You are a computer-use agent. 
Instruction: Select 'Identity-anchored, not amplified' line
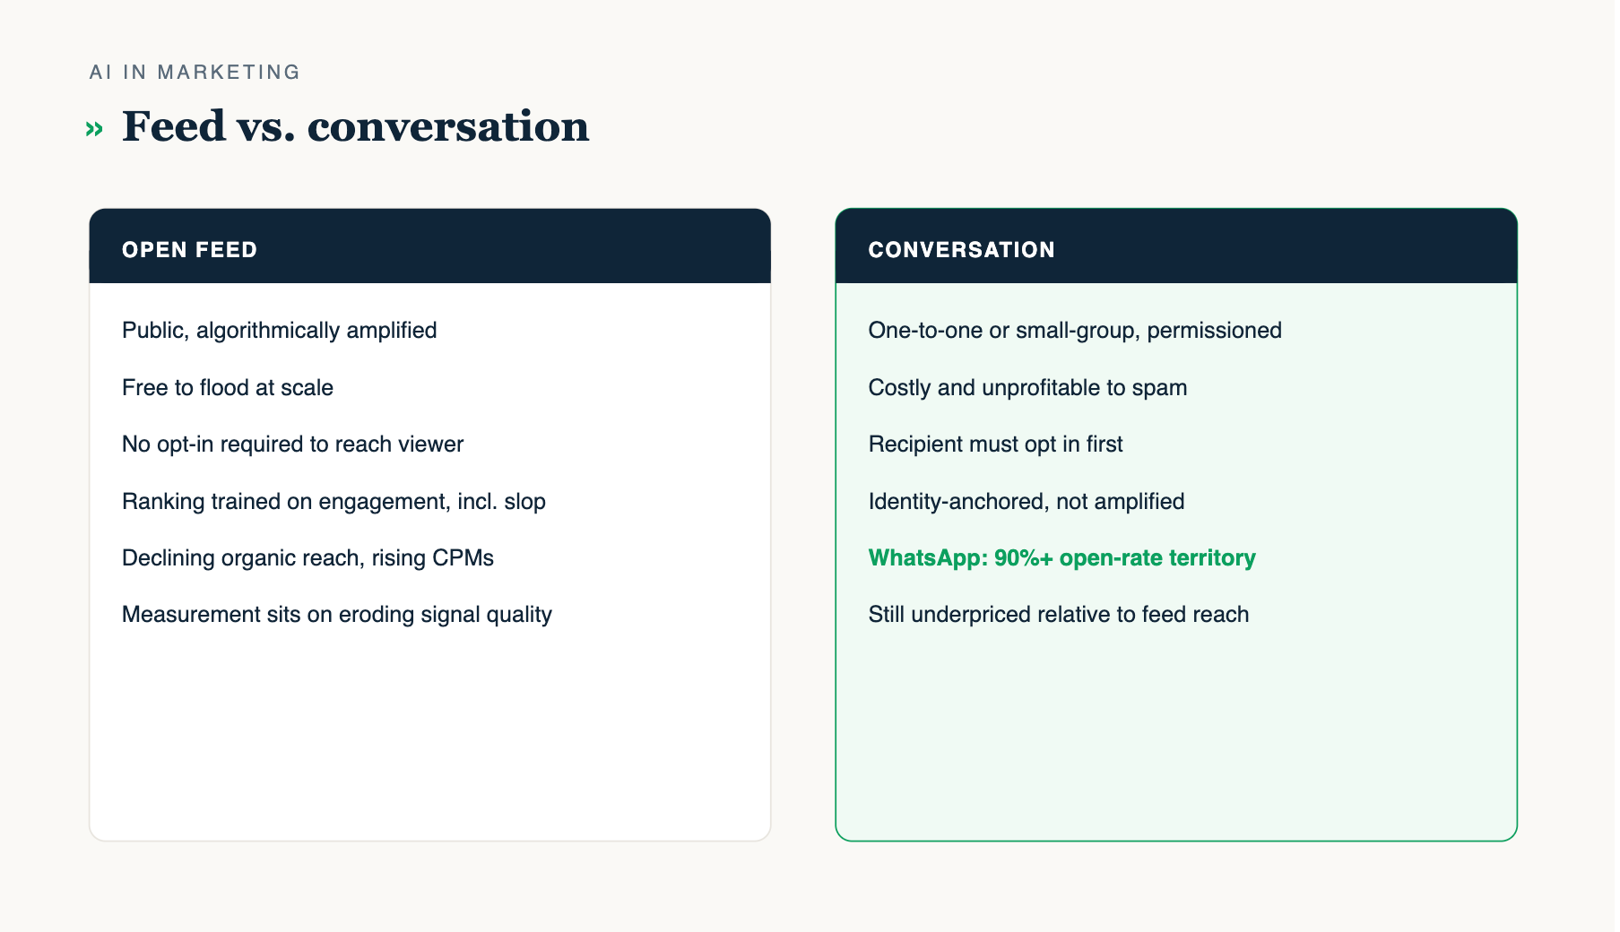coord(1027,501)
